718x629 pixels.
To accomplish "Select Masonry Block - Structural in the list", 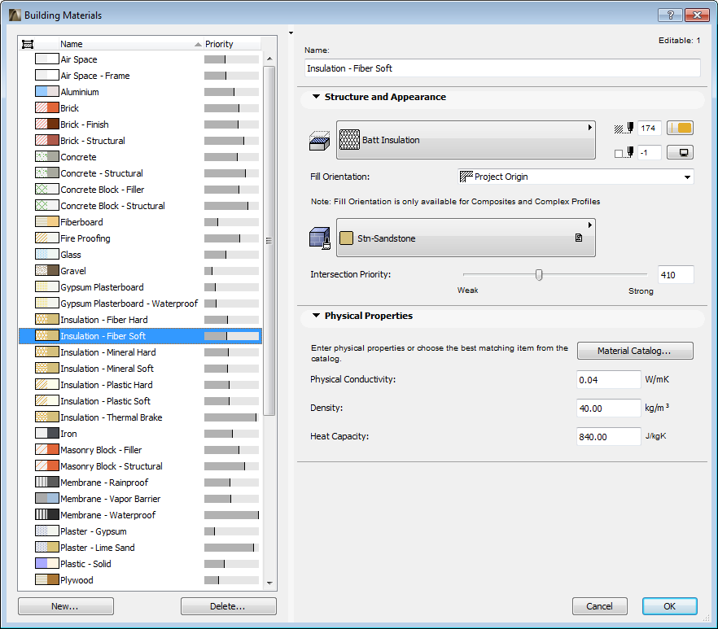I will (140, 466).
